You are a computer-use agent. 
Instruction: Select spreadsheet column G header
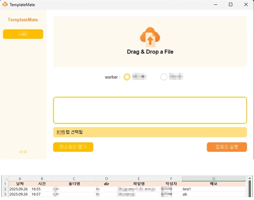(x=213, y=179)
